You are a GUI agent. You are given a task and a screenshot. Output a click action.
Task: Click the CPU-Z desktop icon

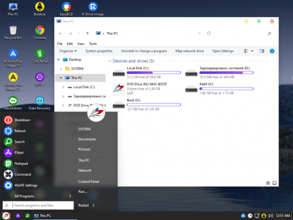pos(39,80)
